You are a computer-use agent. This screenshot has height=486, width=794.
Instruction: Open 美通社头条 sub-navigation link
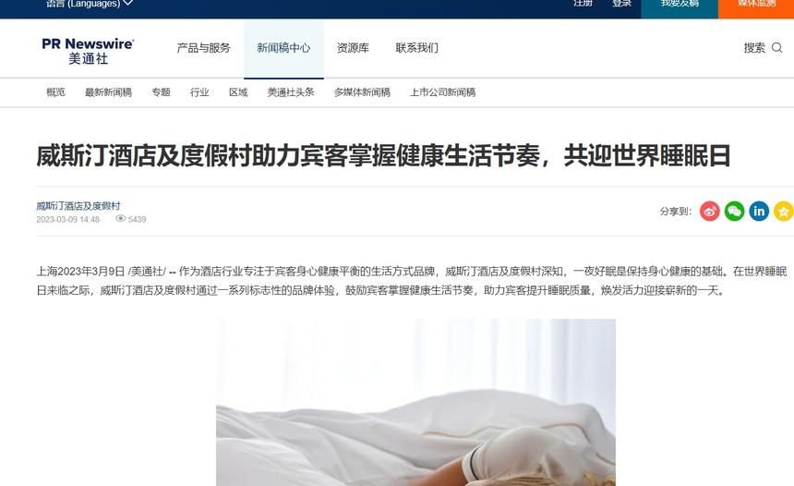[291, 92]
